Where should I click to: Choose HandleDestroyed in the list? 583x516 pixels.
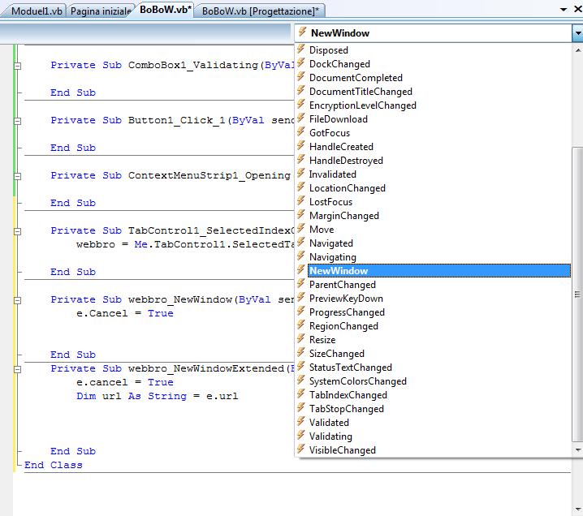pyautogui.click(x=346, y=161)
